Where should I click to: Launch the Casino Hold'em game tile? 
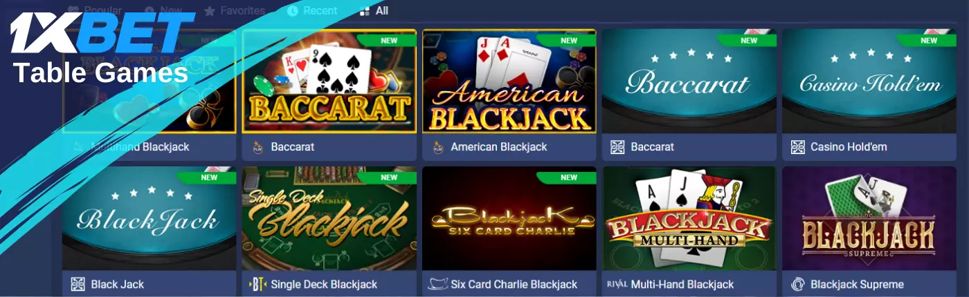click(x=869, y=81)
